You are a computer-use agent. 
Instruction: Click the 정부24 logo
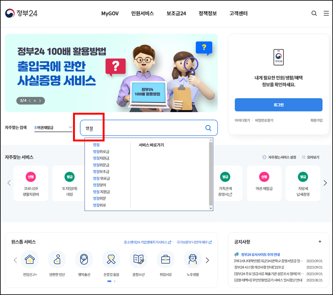click(21, 13)
